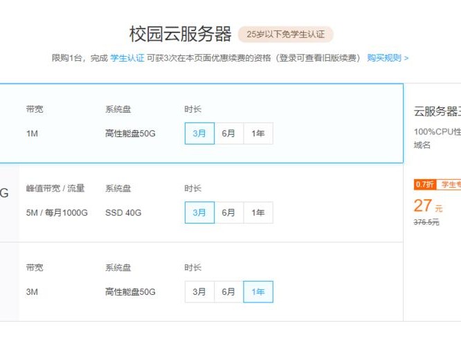Select 1年 duration for the 3M bandwidth plan
This screenshot has width=461, height=346.
(x=258, y=291)
